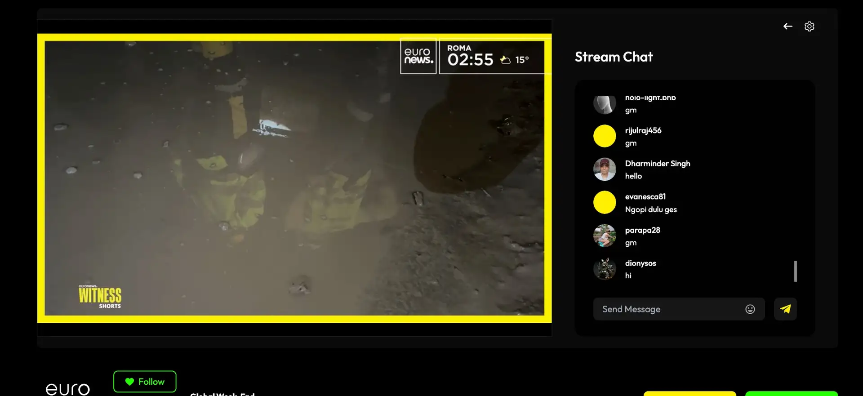Click the Witness Shorts logo overlay
The width and height of the screenshot is (863, 396).
(x=100, y=297)
